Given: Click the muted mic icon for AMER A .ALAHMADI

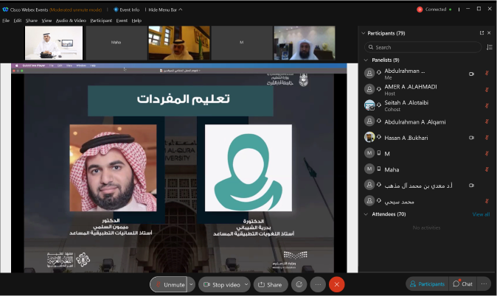Looking at the screenshot, I should [x=487, y=90].
